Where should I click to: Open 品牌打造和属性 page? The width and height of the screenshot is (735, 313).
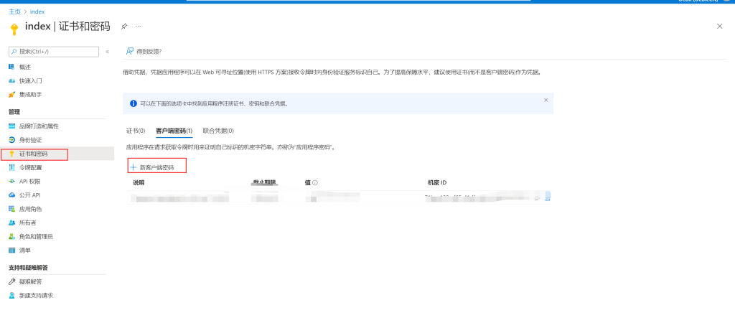coord(39,126)
